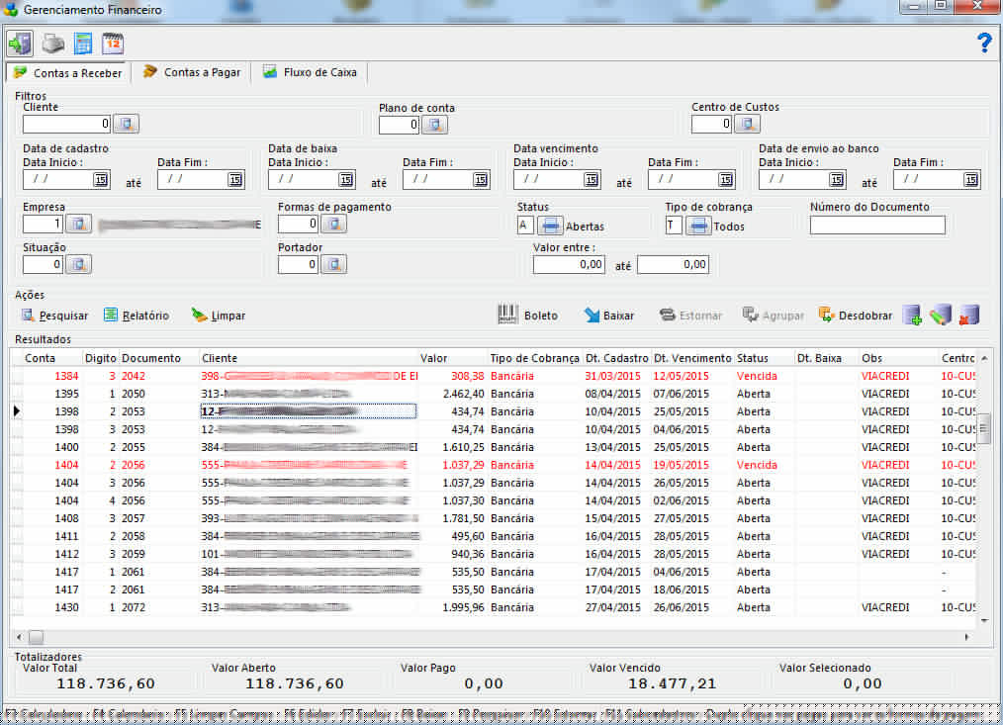
Task: Open Status selection list button
Action: pyautogui.click(x=551, y=226)
